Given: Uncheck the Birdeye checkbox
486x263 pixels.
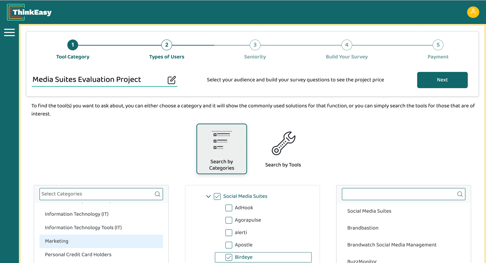Looking at the screenshot, I should tap(229, 257).
